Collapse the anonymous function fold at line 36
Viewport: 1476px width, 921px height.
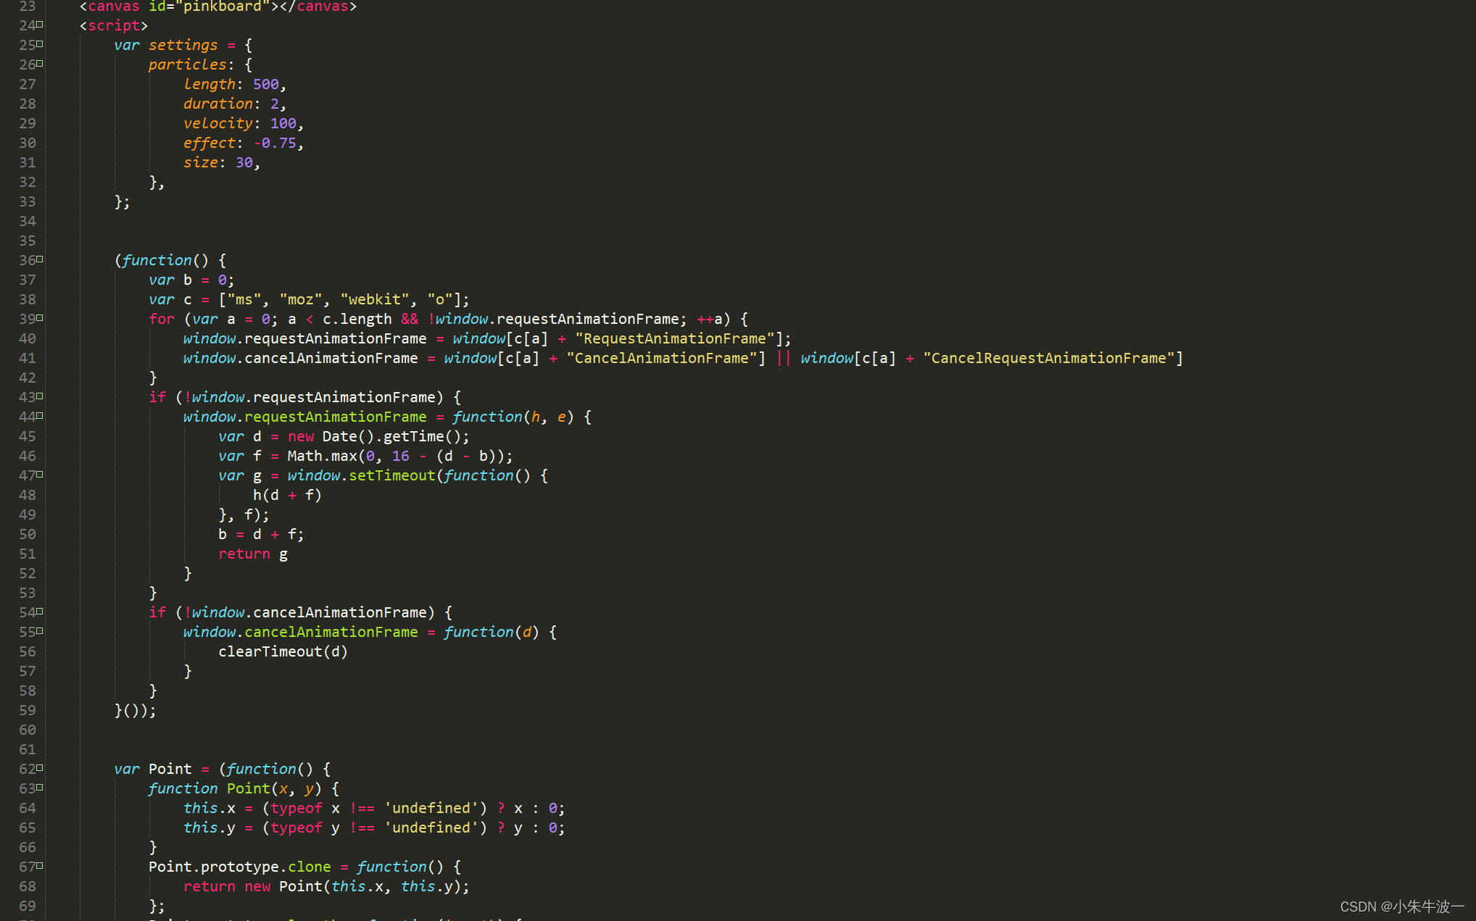tap(40, 259)
